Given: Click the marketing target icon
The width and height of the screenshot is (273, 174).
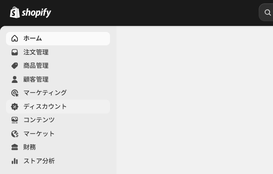Looking at the screenshot, I should point(15,93).
